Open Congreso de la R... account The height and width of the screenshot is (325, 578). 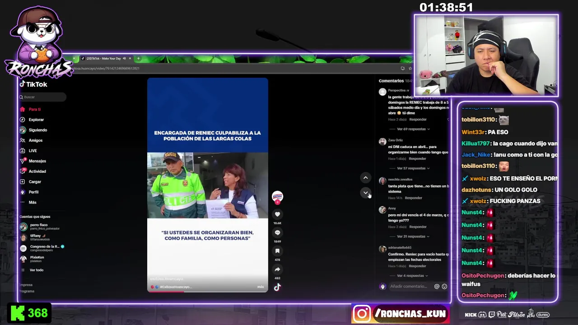(42, 248)
